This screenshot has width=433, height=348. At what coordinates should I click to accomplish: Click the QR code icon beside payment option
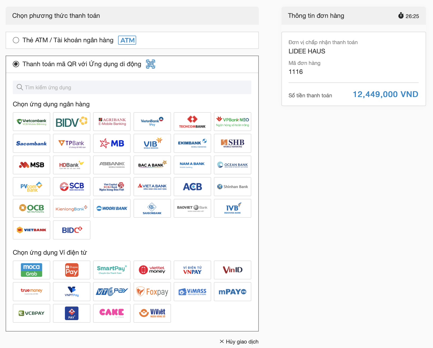pyautogui.click(x=151, y=64)
